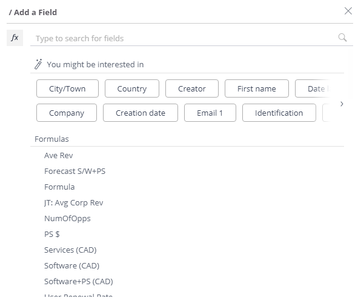Add the City/Town suggested field
Viewport: 361px width, 306px height.
coord(67,88)
